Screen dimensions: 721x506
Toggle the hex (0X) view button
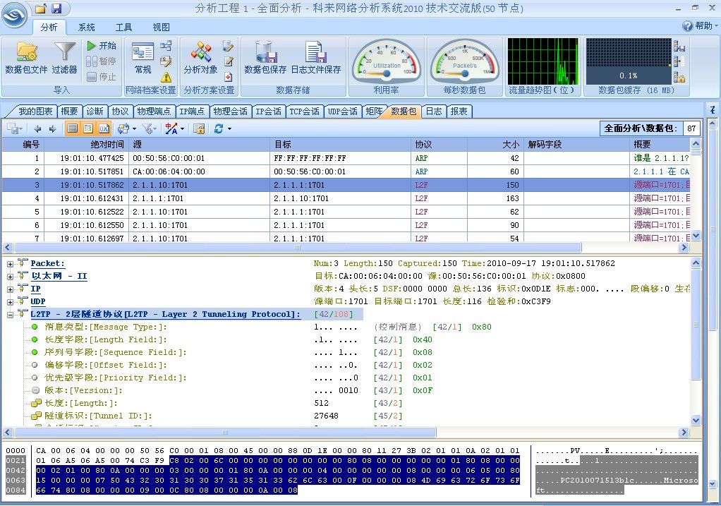pos(104,128)
